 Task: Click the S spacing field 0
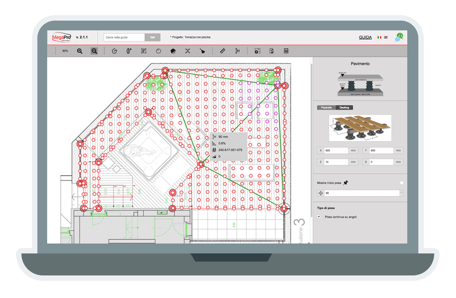381,162
